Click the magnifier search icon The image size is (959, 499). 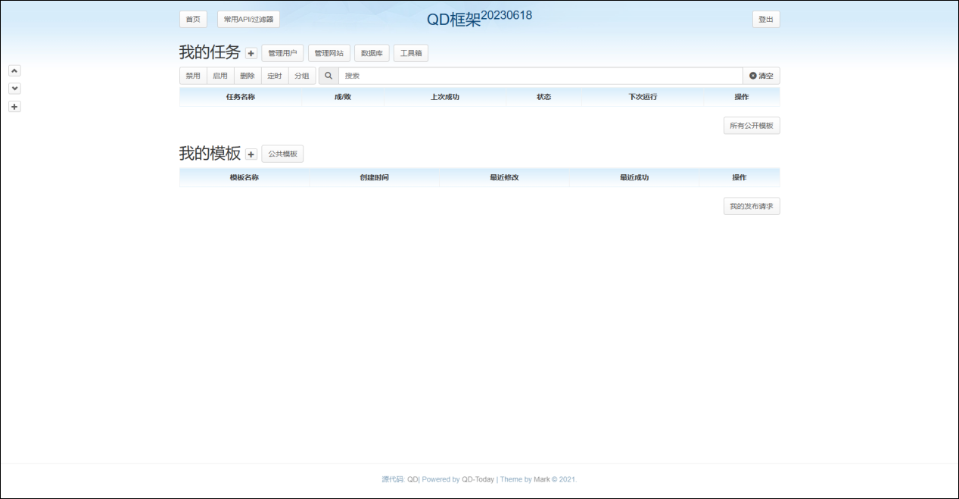[x=328, y=76]
